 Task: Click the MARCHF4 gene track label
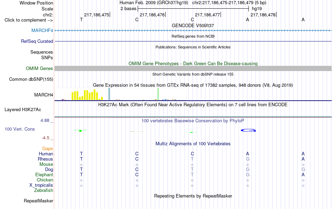[42, 30]
